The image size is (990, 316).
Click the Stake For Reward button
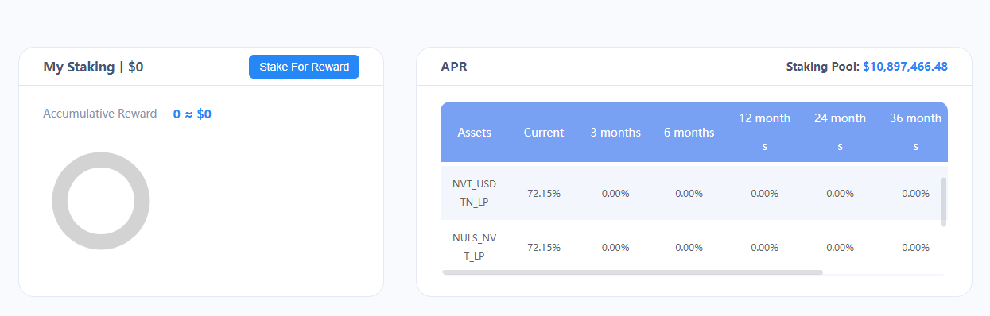pyautogui.click(x=304, y=67)
